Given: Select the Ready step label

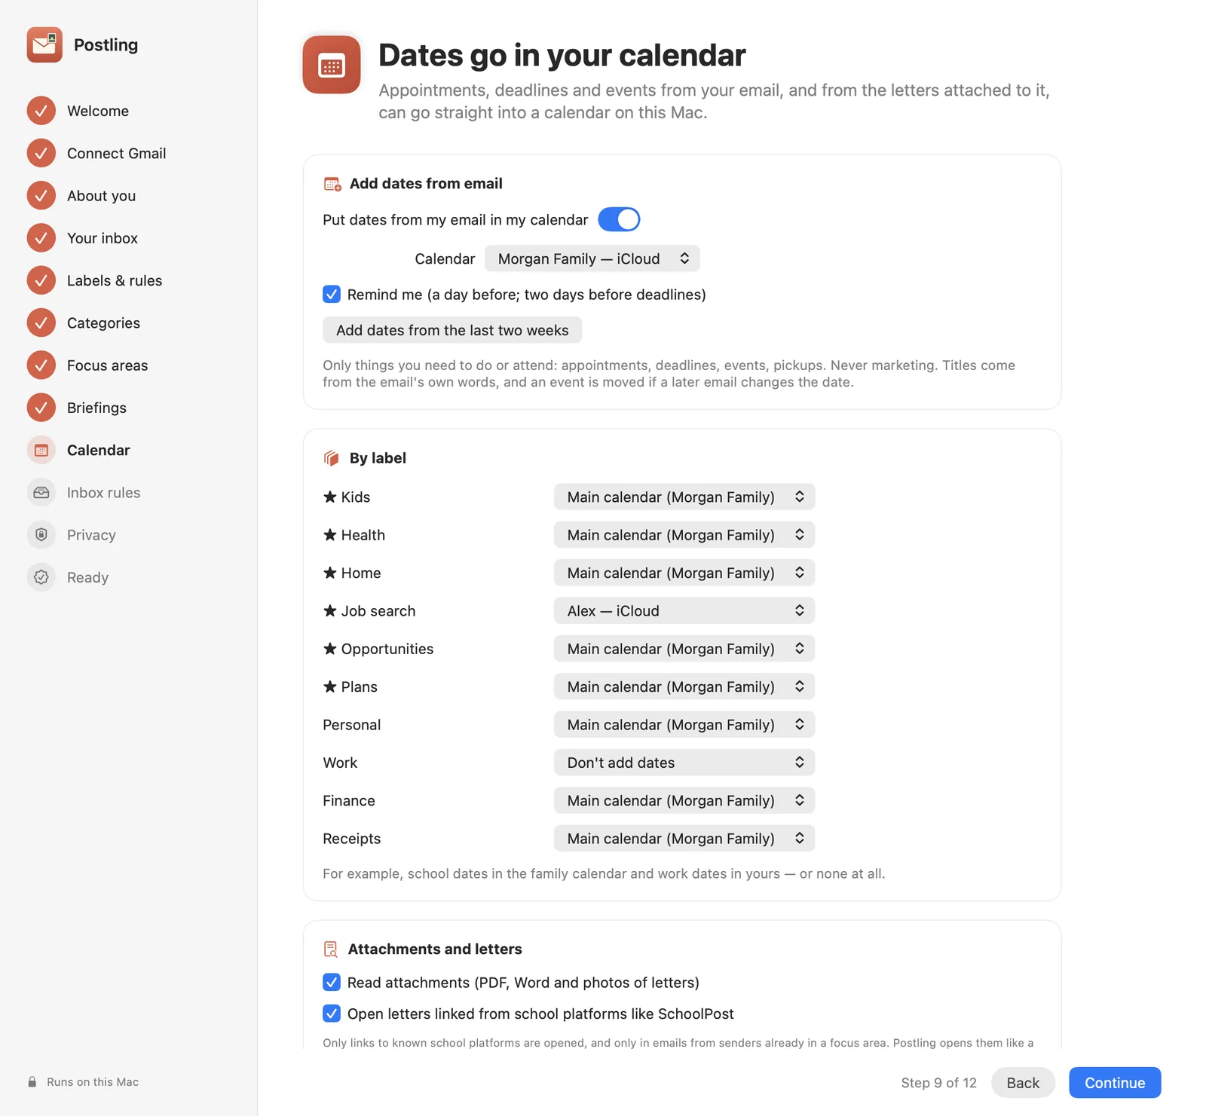Looking at the screenshot, I should (x=87, y=577).
